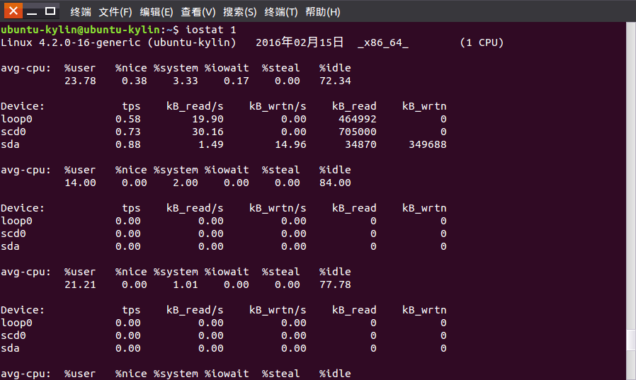The height and width of the screenshot is (380, 636).
Task: Click the 终端 window title text
Action: tap(81, 12)
